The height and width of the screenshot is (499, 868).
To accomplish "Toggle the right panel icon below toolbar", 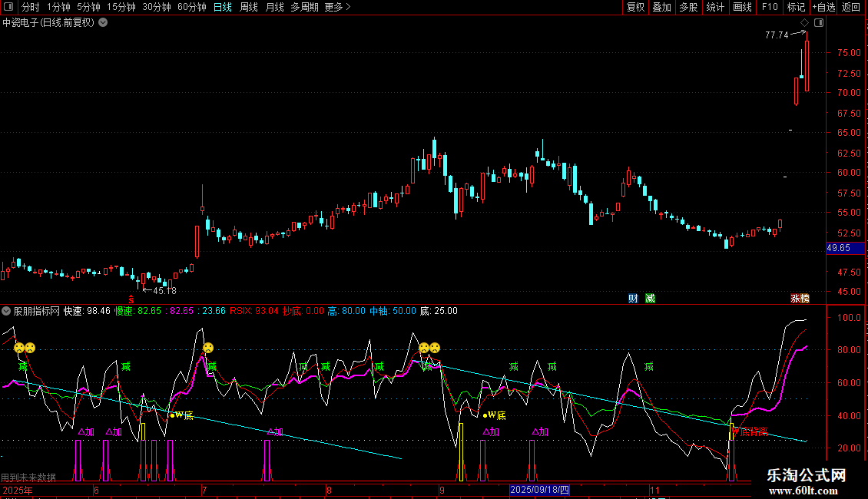I will point(817,22).
